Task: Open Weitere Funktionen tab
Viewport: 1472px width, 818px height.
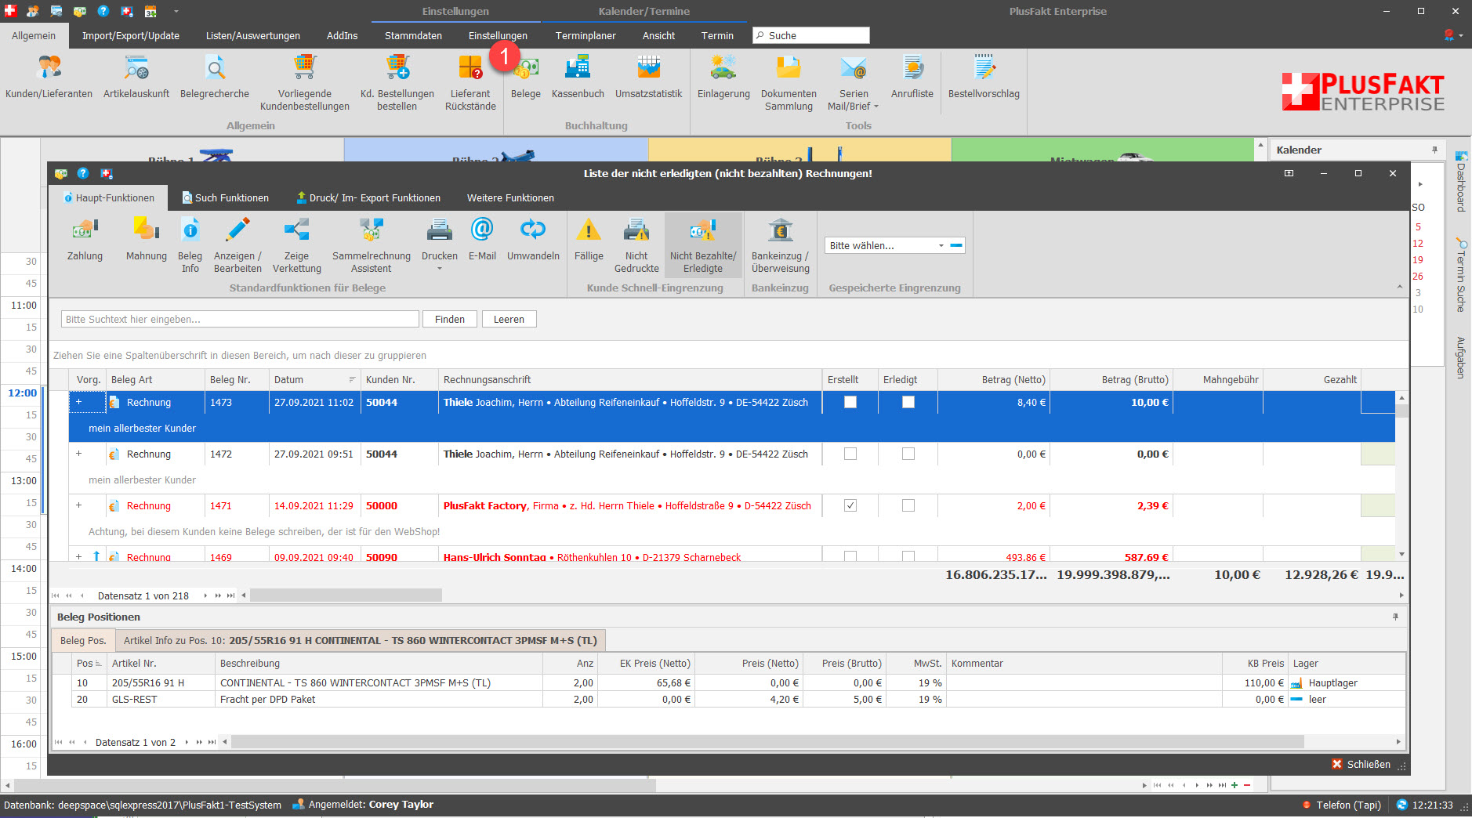Action: click(510, 197)
